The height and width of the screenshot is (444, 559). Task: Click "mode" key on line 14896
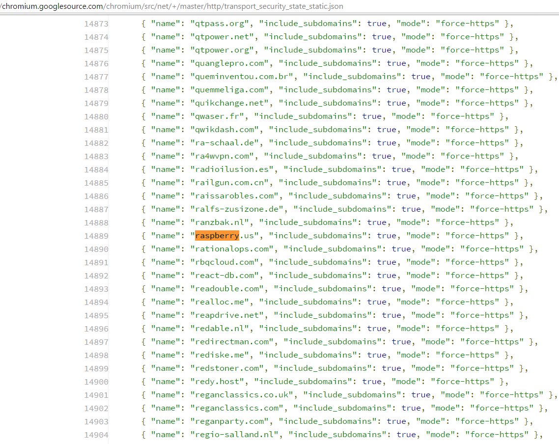tap(411, 328)
